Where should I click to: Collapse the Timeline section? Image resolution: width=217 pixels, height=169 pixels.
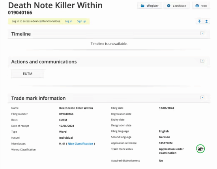coord(202,33)
